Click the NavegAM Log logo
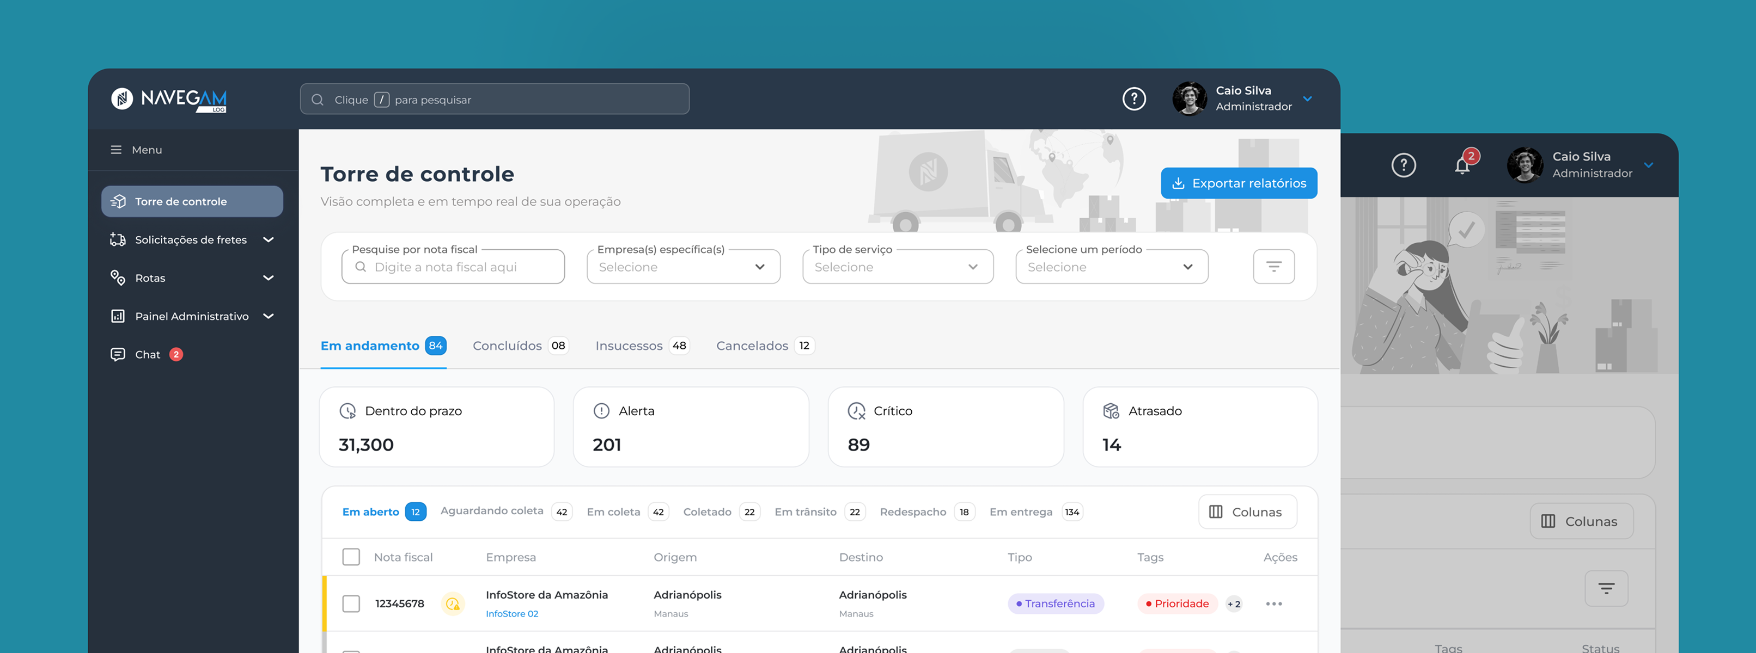1756x653 pixels. (x=169, y=100)
